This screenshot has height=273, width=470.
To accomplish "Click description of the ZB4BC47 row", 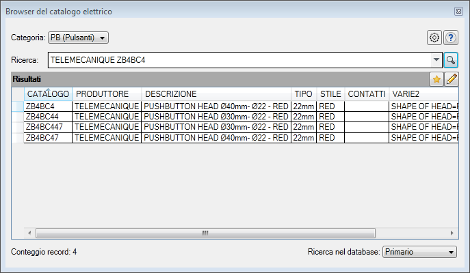I will pos(216,138).
